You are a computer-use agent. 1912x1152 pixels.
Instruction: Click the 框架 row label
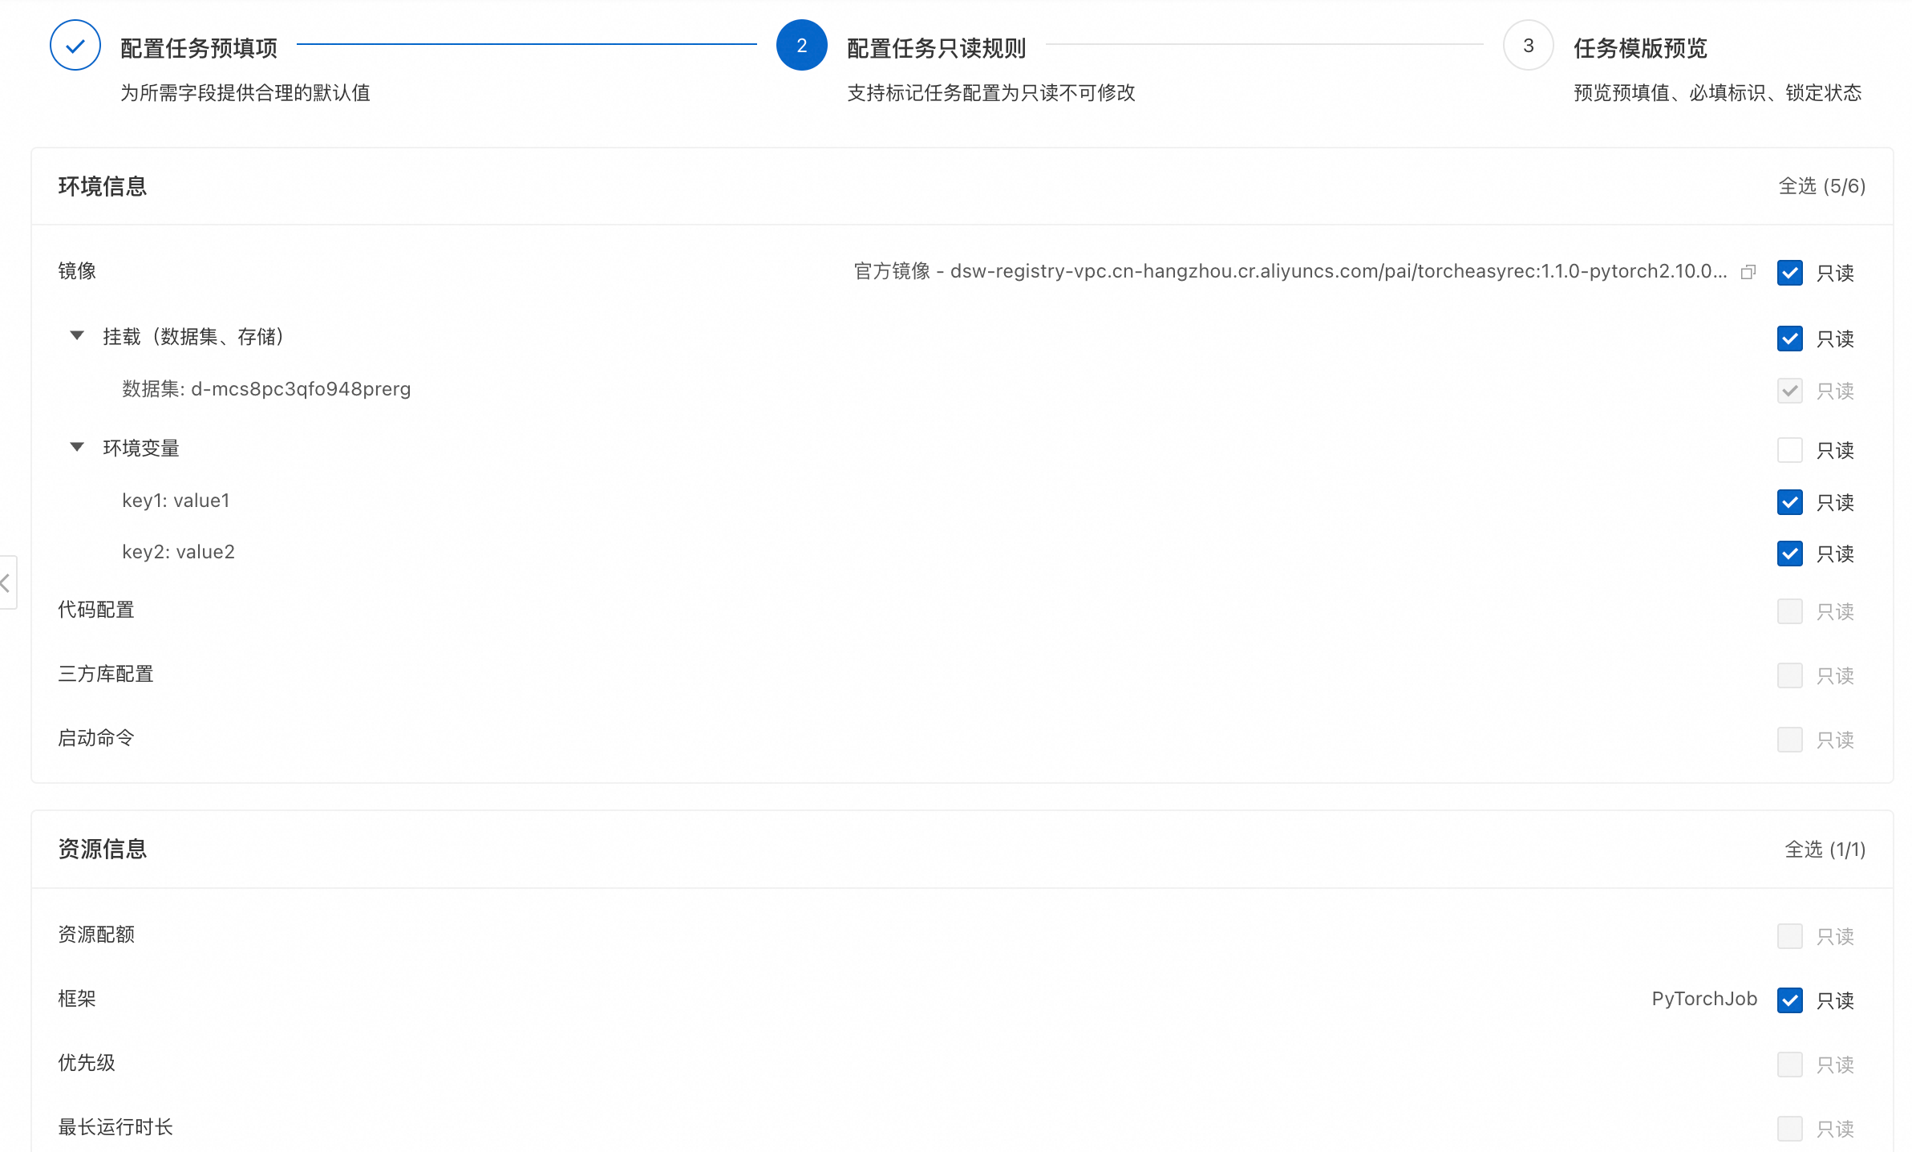pyautogui.click(x=77, y=999)
